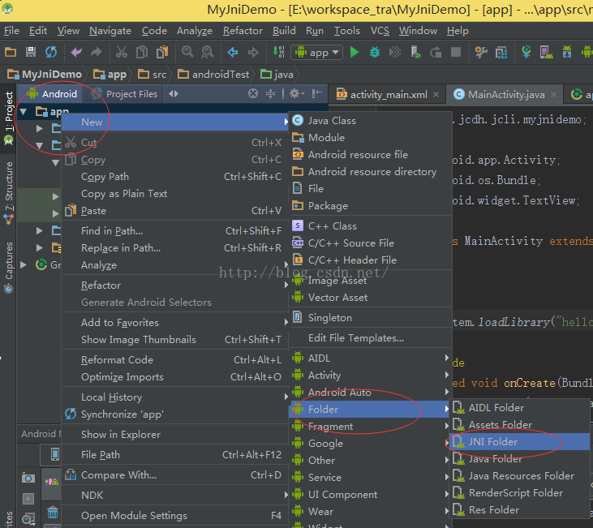Switch to the Project Files tab
The width and height of the screenshot is (593, 528).
coord(125,94)
